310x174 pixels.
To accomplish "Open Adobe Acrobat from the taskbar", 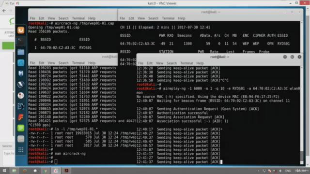I will [x=66, y=171].
